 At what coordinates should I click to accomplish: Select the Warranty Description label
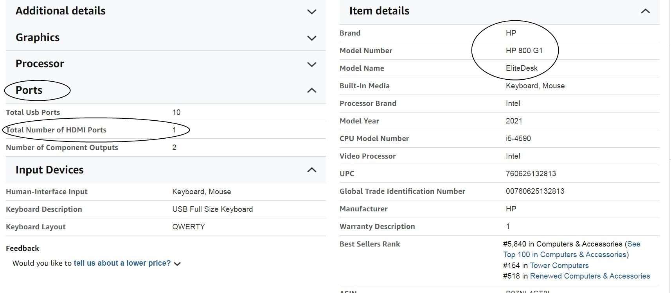pos(377,226)
